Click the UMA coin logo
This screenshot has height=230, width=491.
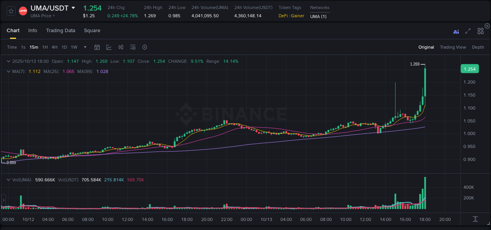(x=23, y=11)
